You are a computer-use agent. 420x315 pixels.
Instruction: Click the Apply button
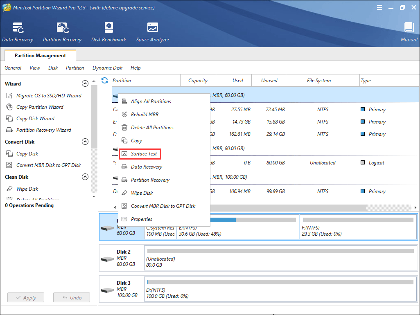26,297
